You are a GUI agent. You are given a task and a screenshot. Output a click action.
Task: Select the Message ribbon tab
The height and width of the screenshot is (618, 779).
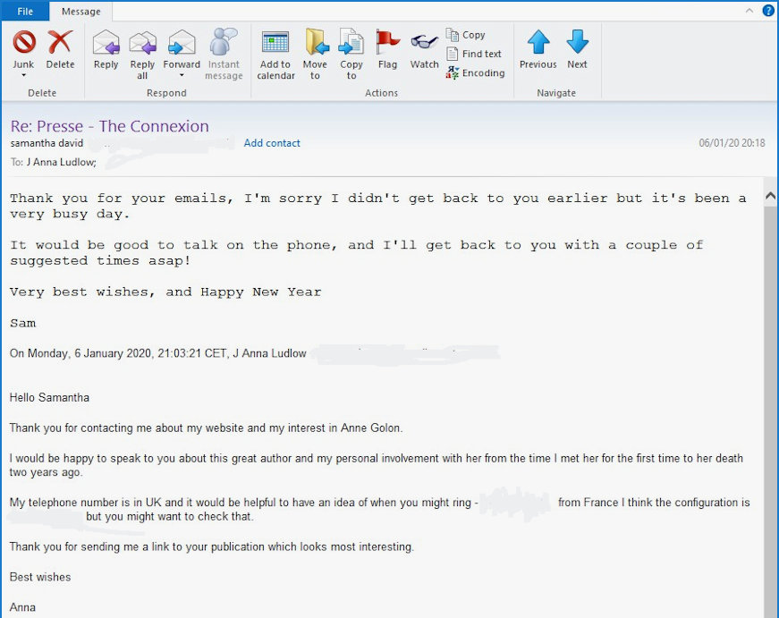(80, 12)
